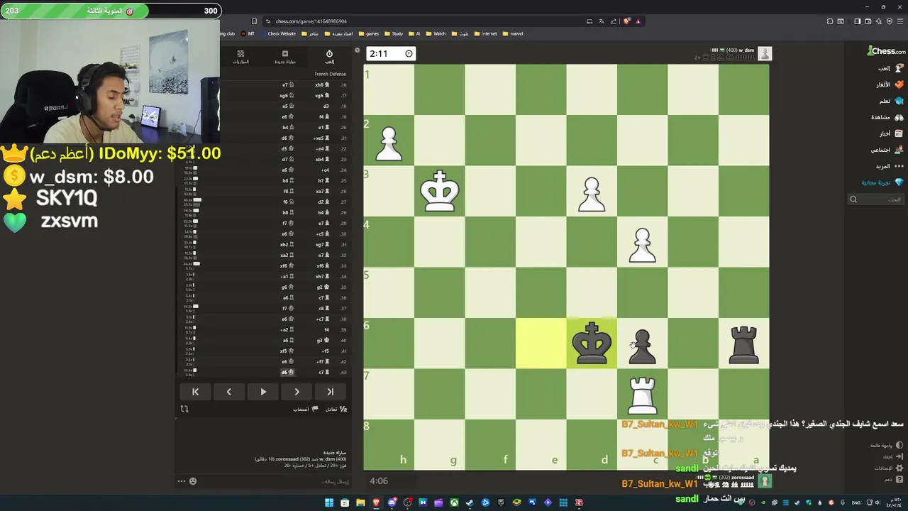The height and width of the screenshot is (511, 908).
Task: Click the white rook on c7
Action: pyautogui.click(x=642, y=394)
